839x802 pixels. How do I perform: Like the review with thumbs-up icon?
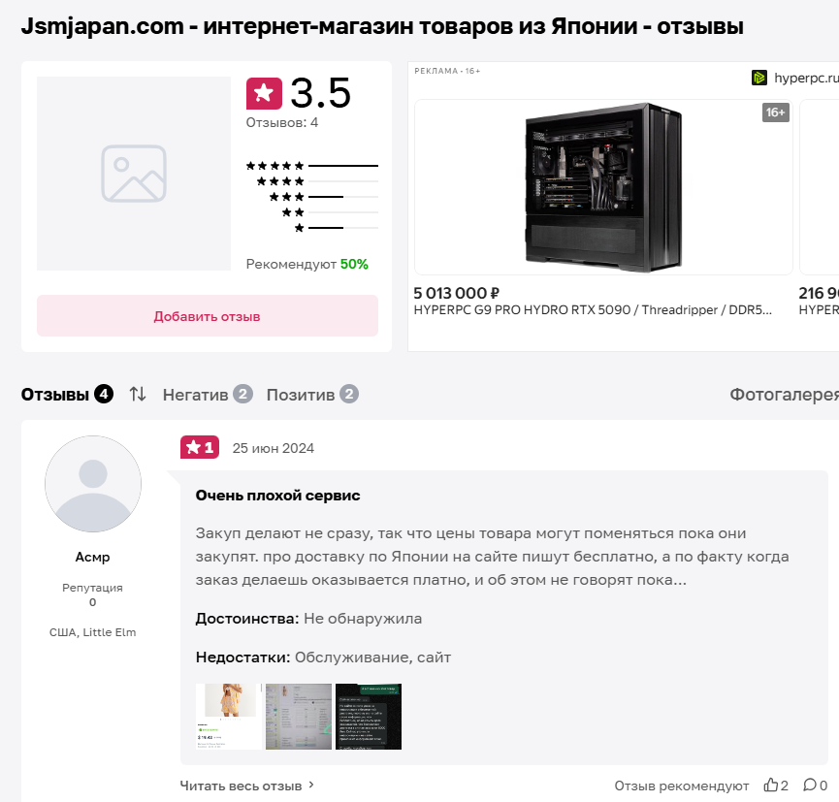pyautogui.click(x=771, y=786)
